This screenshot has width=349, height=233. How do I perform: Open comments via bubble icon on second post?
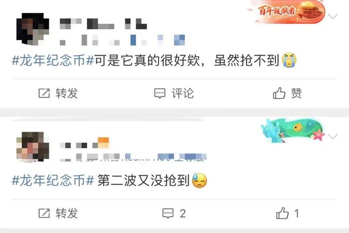click(168, 213)
